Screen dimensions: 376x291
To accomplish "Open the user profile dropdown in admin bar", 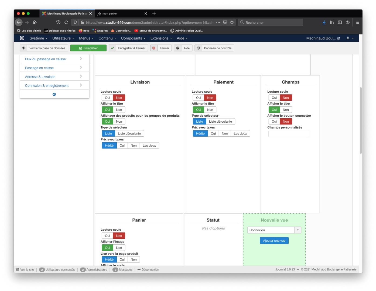I will [350, 38].
